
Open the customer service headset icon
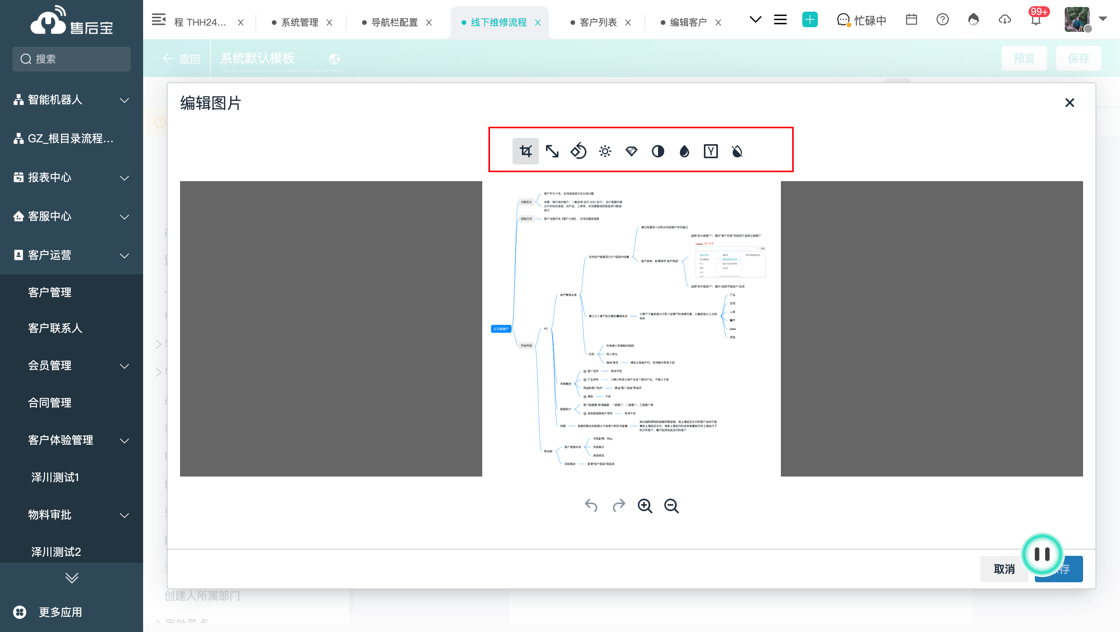973,19
